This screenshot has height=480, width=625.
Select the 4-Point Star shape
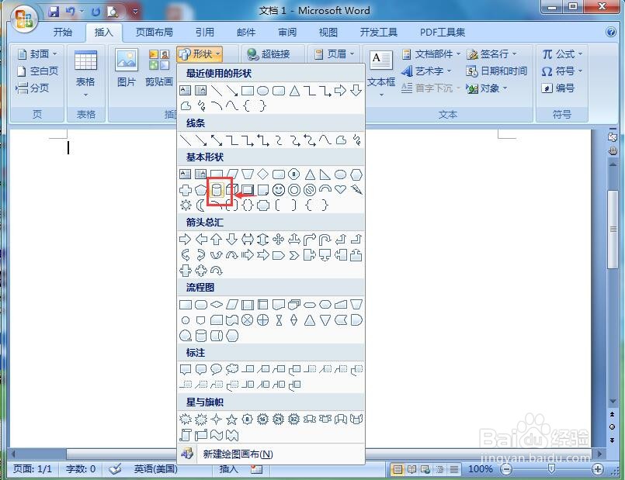pyautogui.click(x=217, y=419)
